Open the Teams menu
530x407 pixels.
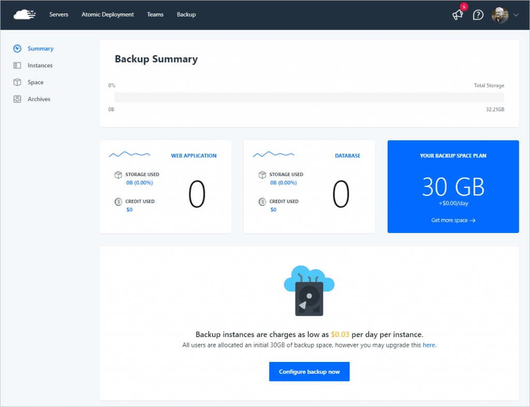tap(155, 14)
